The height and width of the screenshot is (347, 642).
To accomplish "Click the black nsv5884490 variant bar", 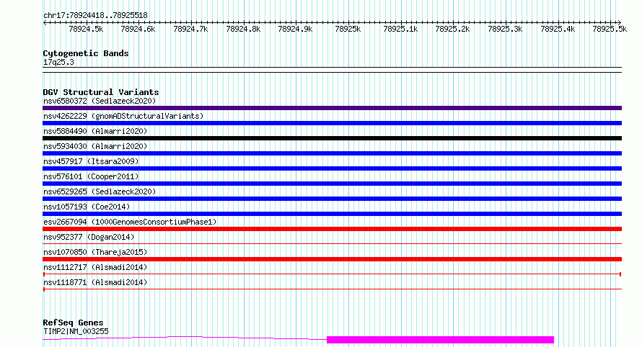I will click(332, 138).
